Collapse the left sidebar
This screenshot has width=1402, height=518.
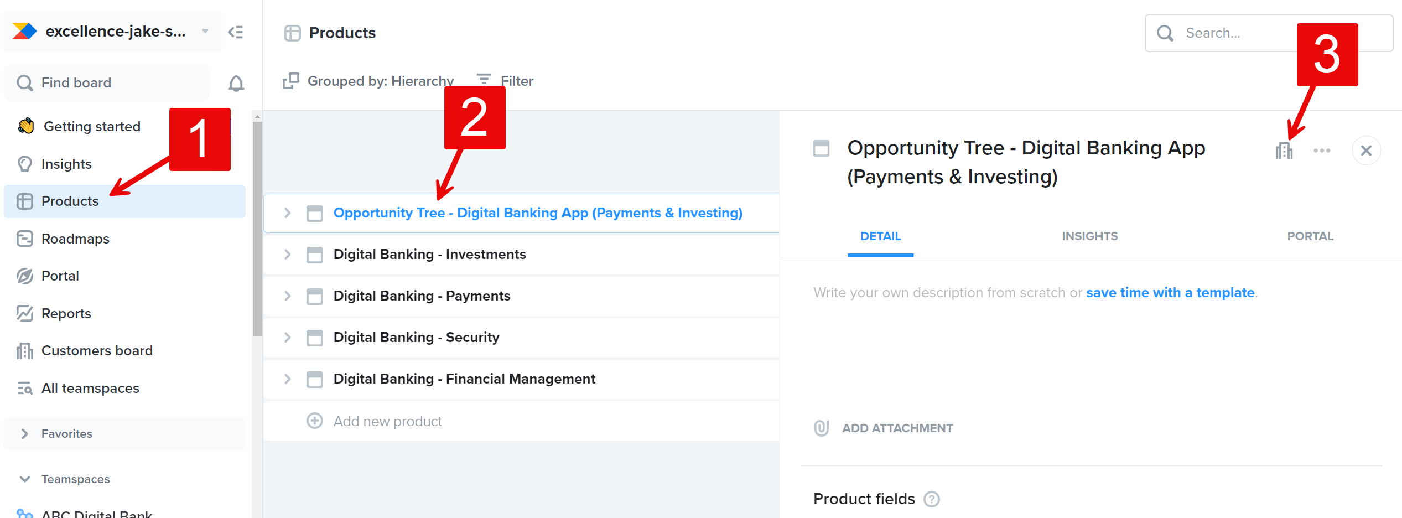236,32
